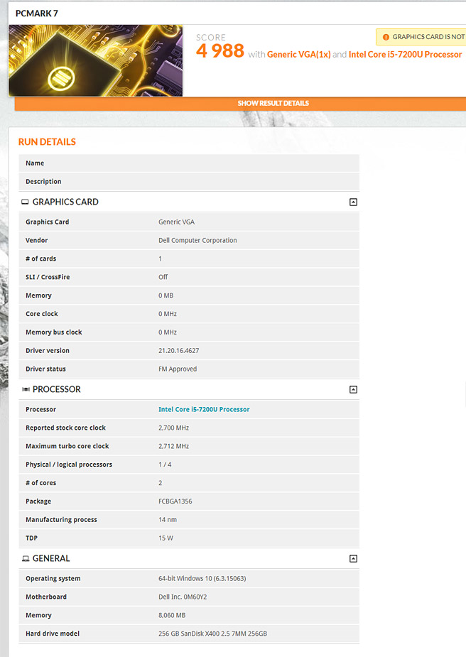Click the SanDisk X400 hard drive model value
The image size is (466, 657).
[x=212, y=634]
